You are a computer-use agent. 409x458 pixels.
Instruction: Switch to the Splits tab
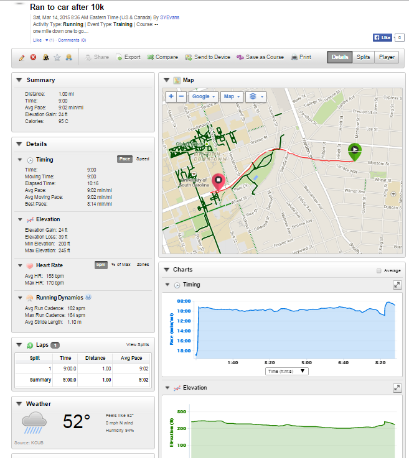click(x=363, y=57)
